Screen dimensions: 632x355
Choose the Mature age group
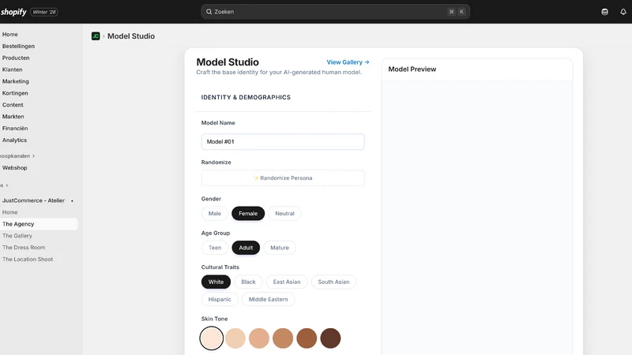[280, 248]
